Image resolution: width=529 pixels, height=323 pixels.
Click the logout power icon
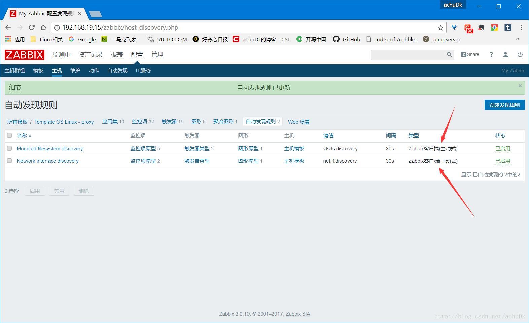pyautogui.click(x=520, y=54)
